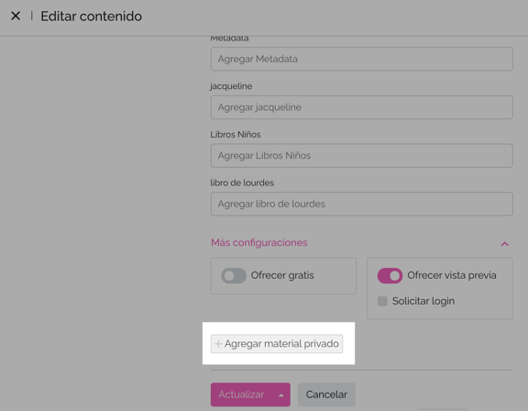
Task: Click the plus icon on Agregar material privado
Action: coord(218,344)
